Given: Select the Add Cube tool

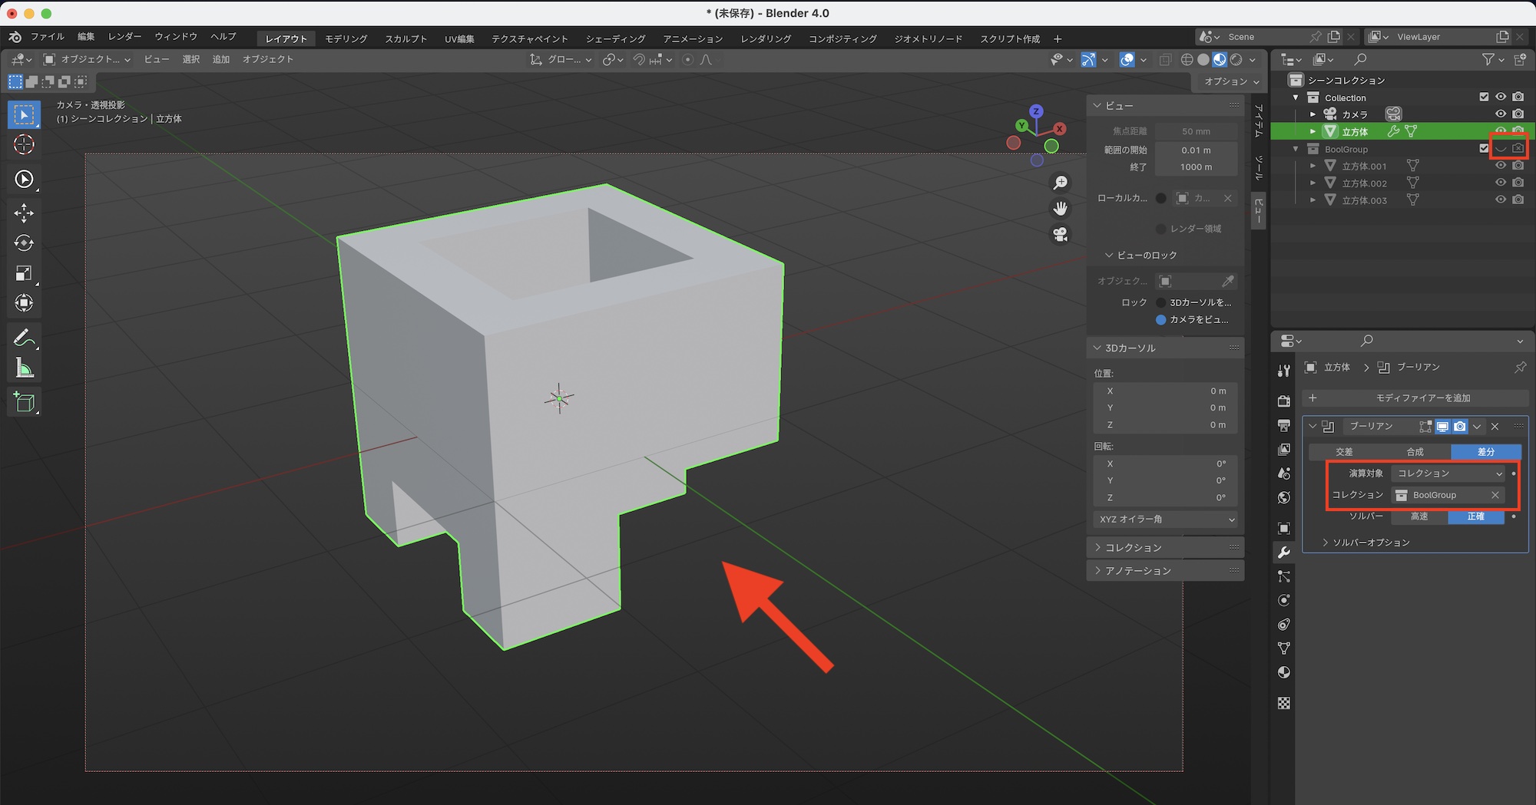Looking at the screenshot, I should (24, 402).
